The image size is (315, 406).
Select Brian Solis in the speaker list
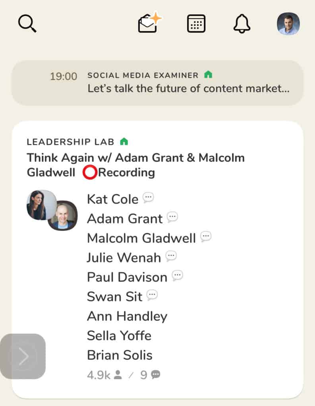pos(120,355)
